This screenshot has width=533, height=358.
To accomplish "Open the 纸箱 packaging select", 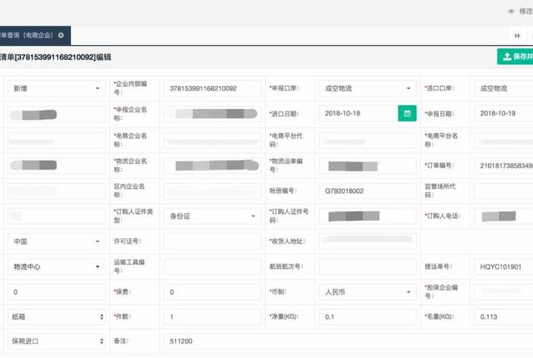I will [x=56, y=317].
